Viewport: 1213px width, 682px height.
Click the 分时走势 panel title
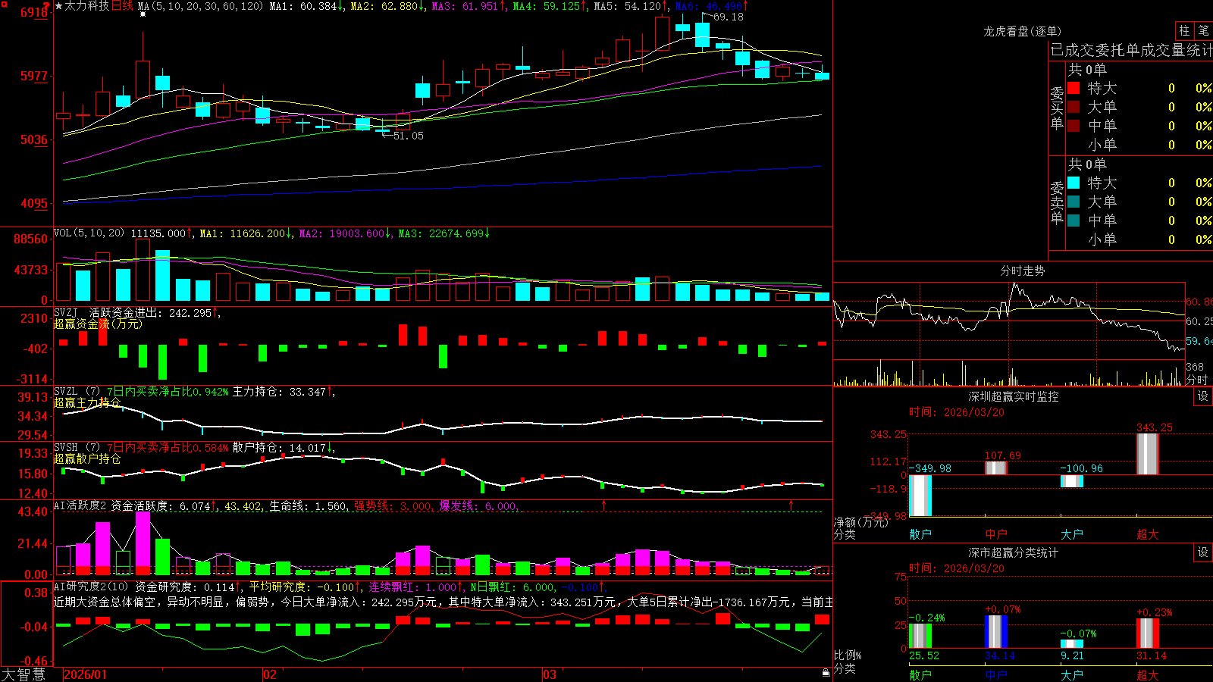pos(1022,271)
